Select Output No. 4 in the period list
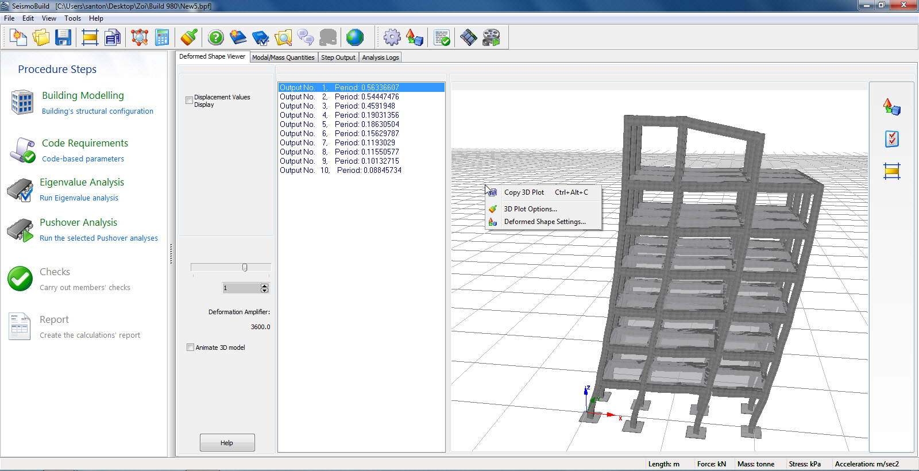 click(x=339, y=115)
